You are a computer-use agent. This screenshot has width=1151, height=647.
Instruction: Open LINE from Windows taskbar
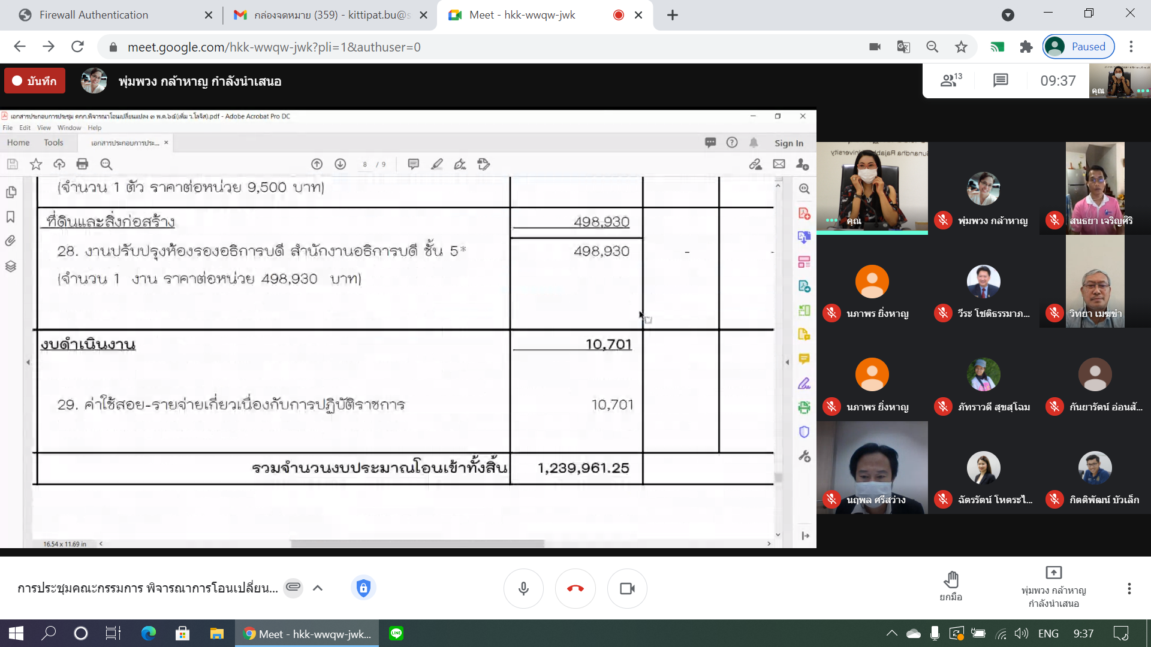tap(396, 633)
